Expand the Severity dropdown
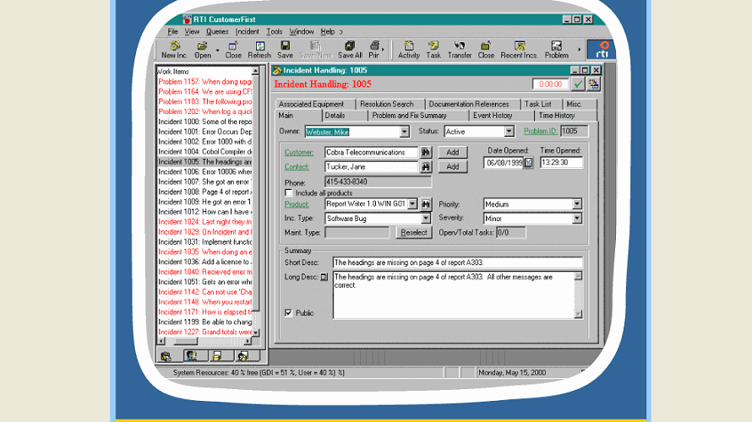 (x=577, y=219)
